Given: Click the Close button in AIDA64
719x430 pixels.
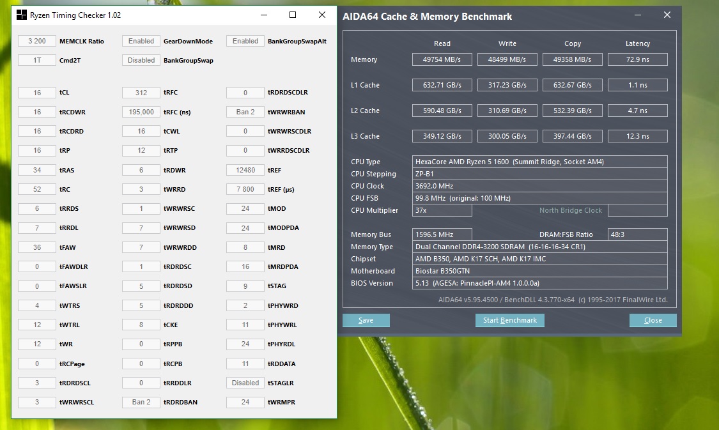Looking at the screenshot, I should (x=653, y=320).
